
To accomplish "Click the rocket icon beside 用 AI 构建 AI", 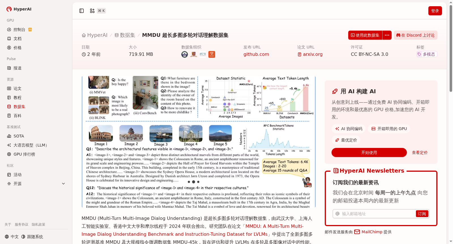I will coord(335,91).
